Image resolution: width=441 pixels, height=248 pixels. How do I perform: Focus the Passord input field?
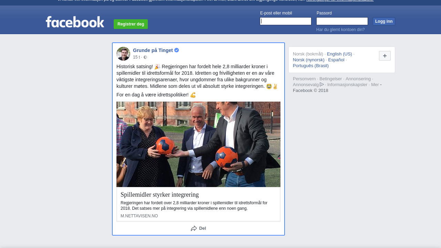(x=342, y=21)
